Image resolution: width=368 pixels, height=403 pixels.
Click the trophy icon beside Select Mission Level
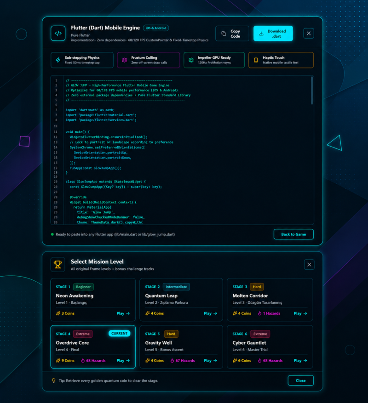coord(58,265)
